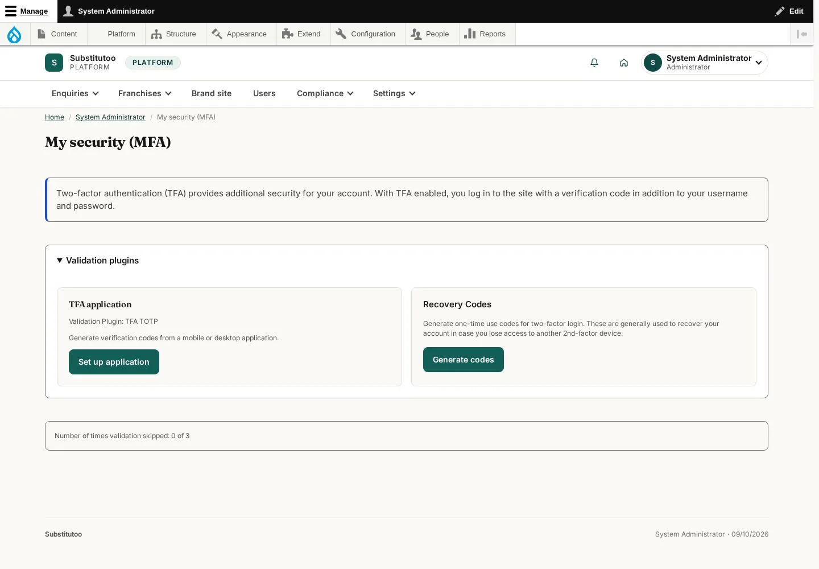Open the People admin menu
819x569 pixels.
pos(431,34)
